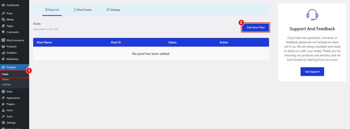Click the Marketing megaphone icon
This screenshot has height=129, width=350.
pyautogui.click(x=3, y=59)
